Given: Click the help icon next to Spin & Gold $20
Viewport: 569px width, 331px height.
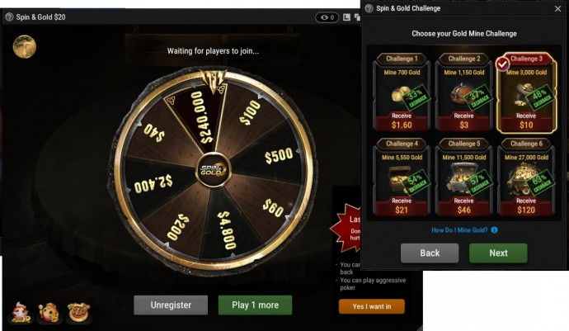Looking at the screenshot, I should point(9,17).
